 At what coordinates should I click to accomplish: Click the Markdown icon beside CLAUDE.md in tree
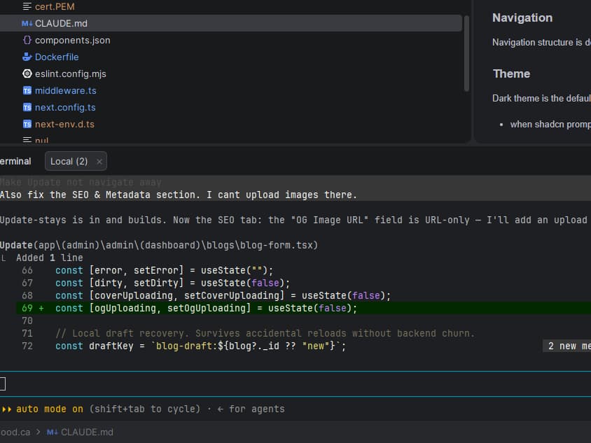pos(27,23)
